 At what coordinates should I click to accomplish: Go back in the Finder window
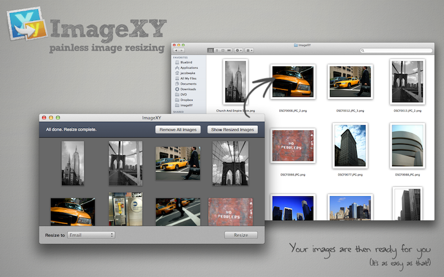pyautogui.click(x=176, y=50)
